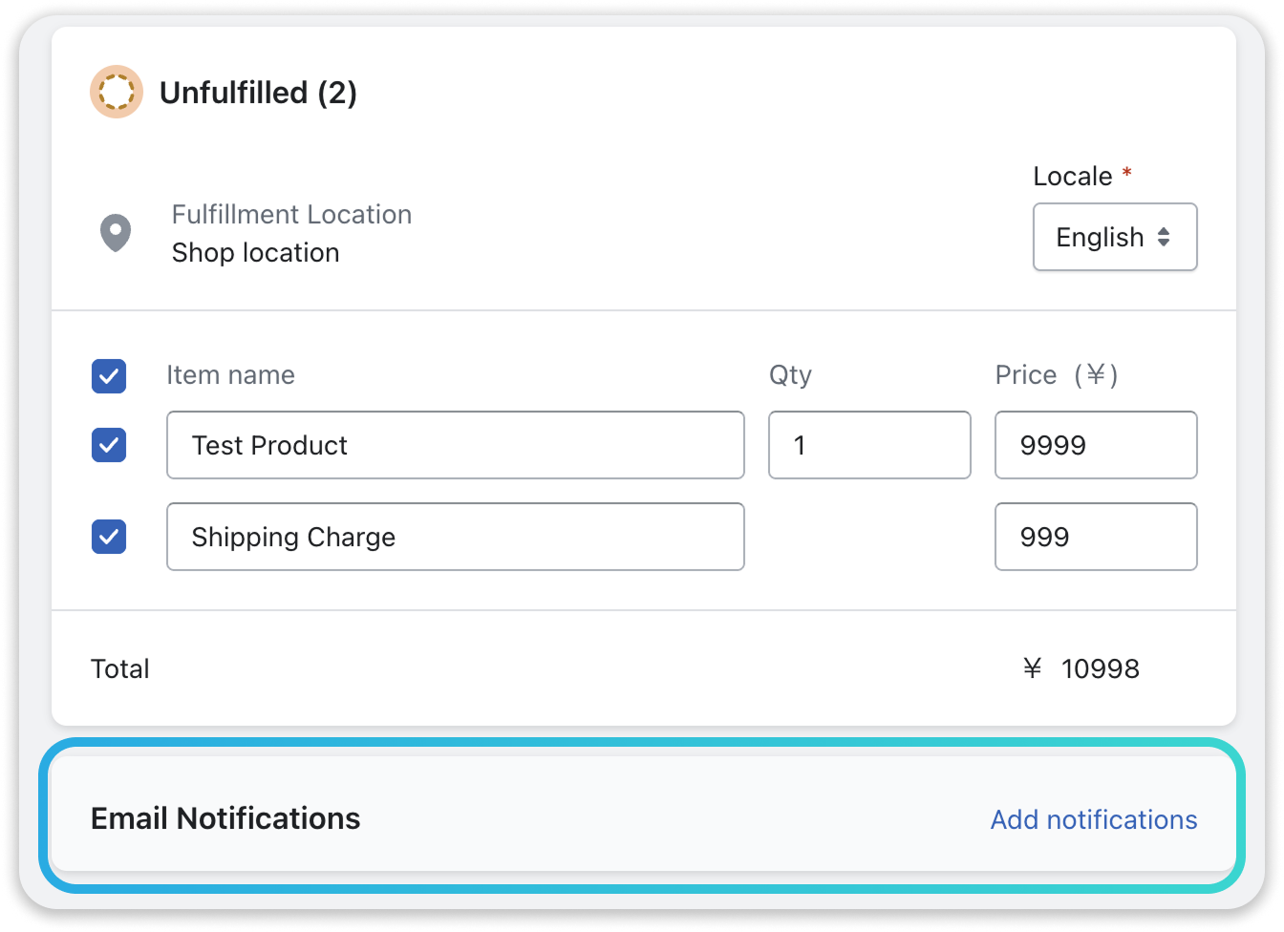This screenshot has height=932, width=1284.
Task: Select the Shipping Charge name field
Action: [x=455, y=537]
